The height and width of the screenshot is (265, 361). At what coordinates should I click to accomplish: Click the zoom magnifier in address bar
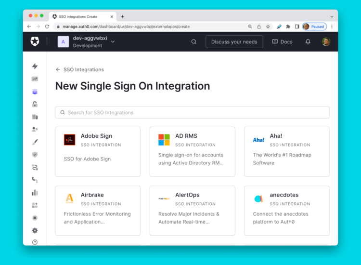pyautogui.click(x=250, y=26)
